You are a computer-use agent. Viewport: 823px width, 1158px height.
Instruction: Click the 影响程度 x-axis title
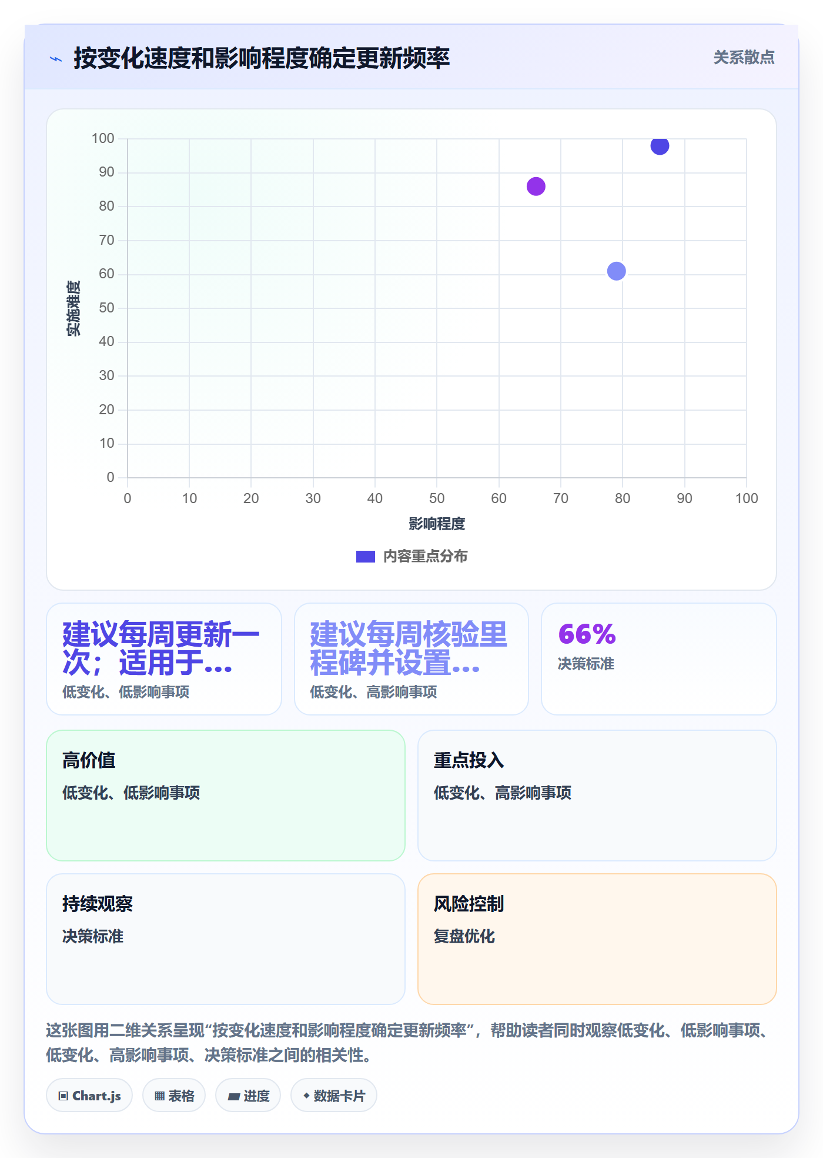click(x=437, y=524)
